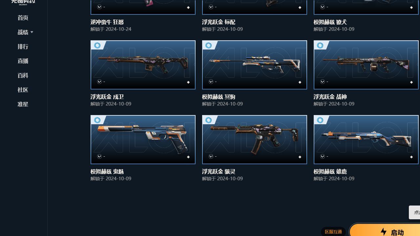This screenshot has height=236, width=420.
Task: Click the diamond icon on 浮光跃金 骇灵 card
Action: 300,157
